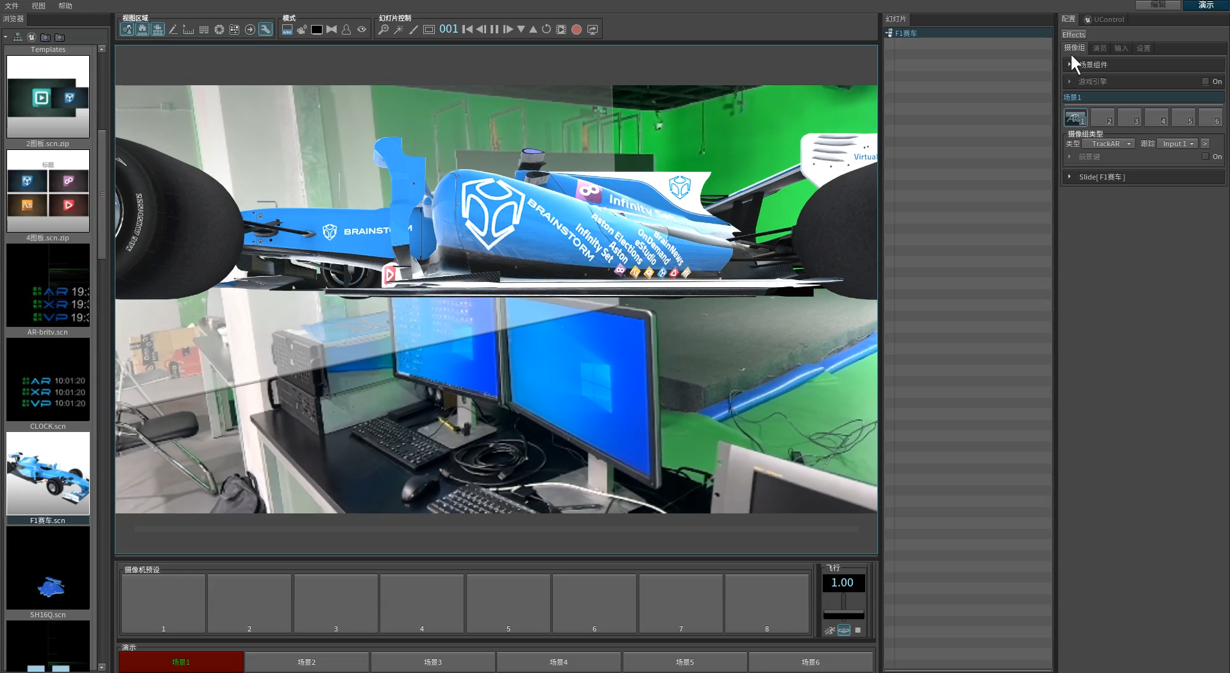Viewport: 1230px width, 673px height.
Task: Click the camera shutter icon in view area toolbar
Action: point(219,29)
